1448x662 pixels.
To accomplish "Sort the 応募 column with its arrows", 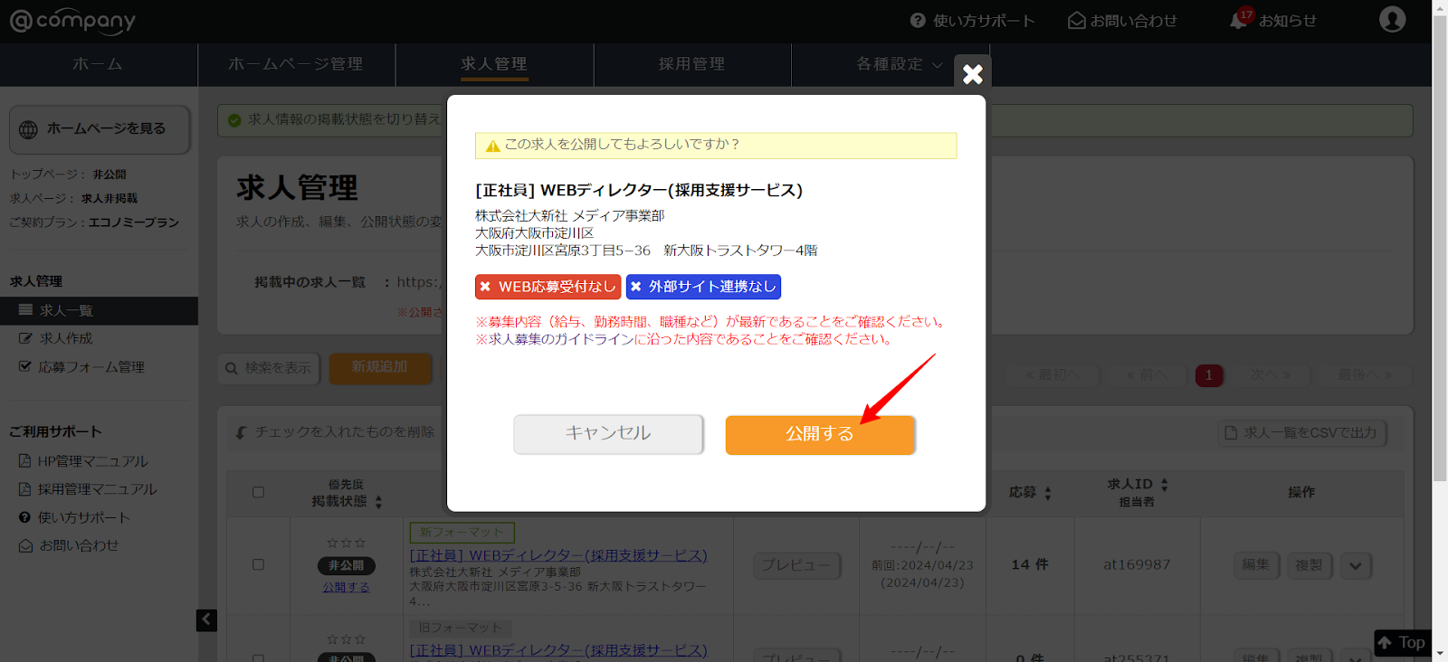I will point(1048,493).
